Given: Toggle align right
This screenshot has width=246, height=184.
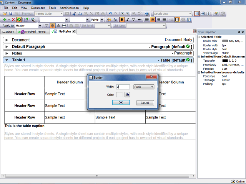Looking at the screenshot, I should tap(159, 20).
